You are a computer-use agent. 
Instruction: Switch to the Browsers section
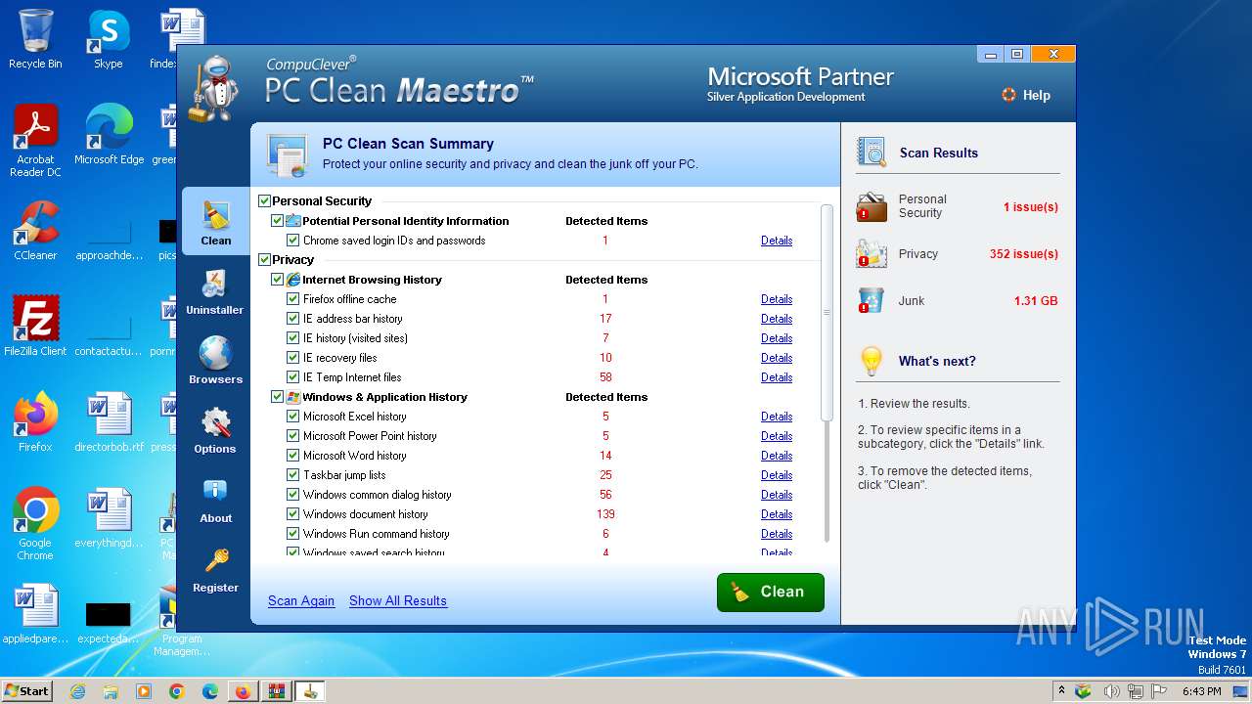(215, 361)
